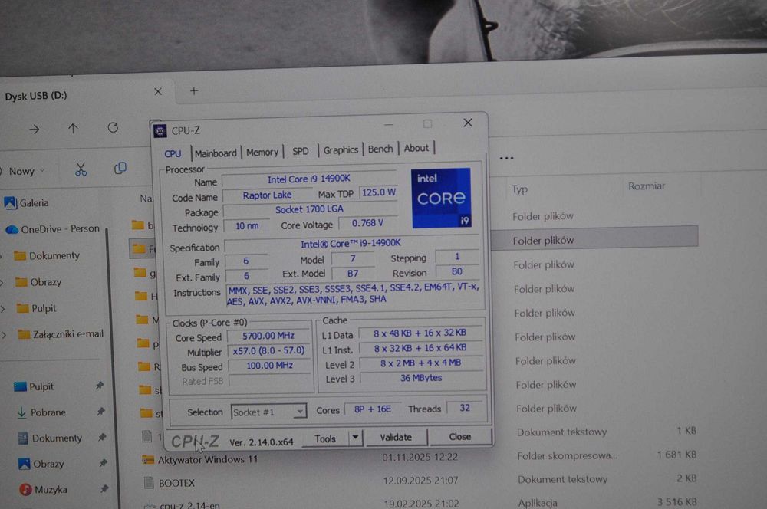Open the pinned Dokumenty quick access item
The image size is (767, 509).
[49, 438]
